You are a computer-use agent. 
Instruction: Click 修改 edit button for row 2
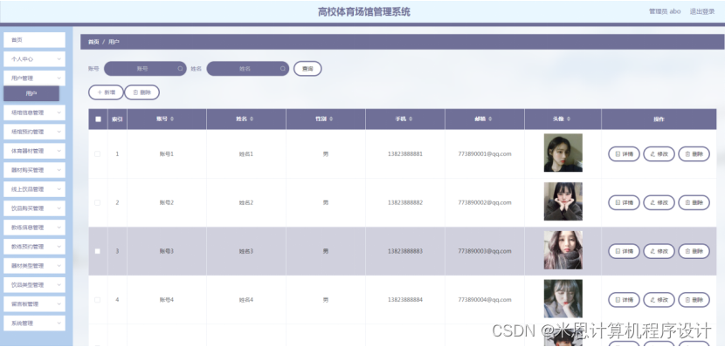click(x=659, y=202)
